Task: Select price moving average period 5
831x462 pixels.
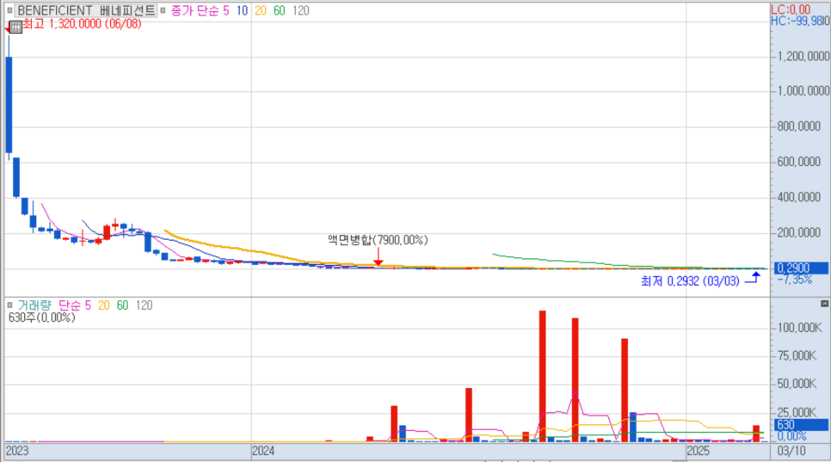Action: [x=225, y=10]
